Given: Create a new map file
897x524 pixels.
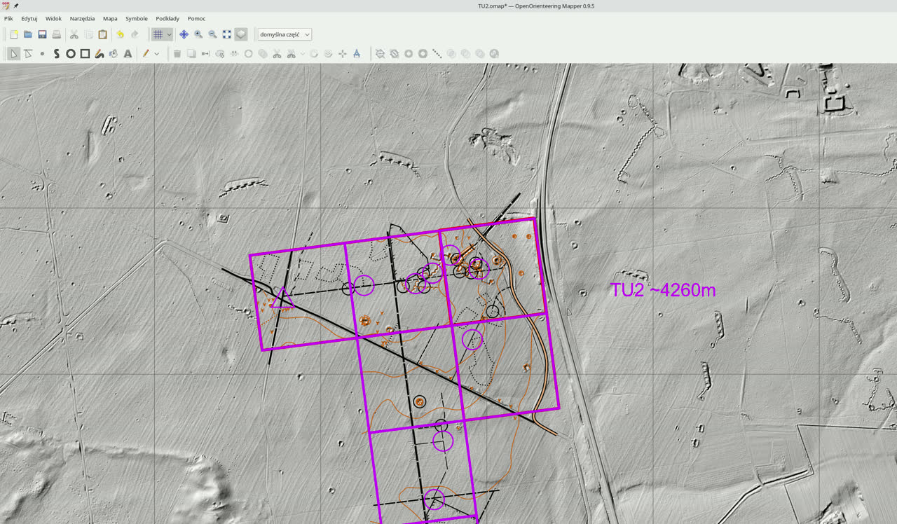Looking at the screenshot, I should [13, 34].
